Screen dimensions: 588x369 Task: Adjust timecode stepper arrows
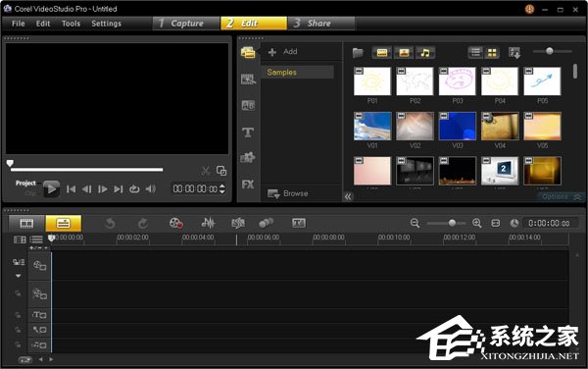pos(222,188)
